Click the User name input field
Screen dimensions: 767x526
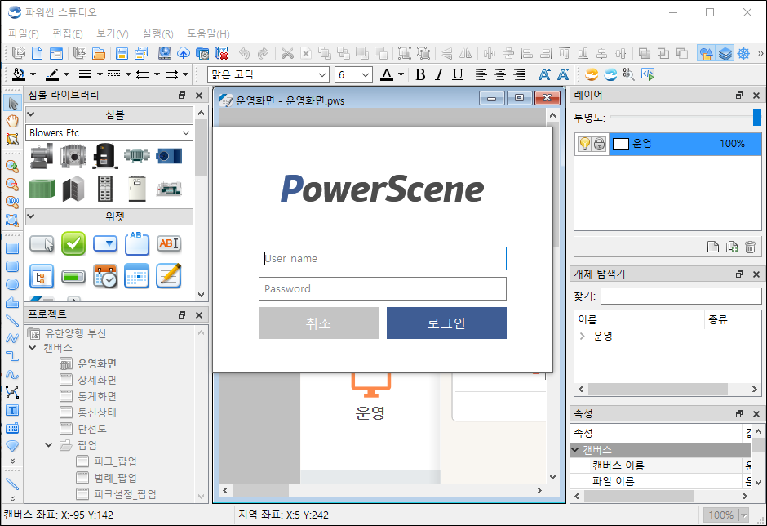point(383,259)
